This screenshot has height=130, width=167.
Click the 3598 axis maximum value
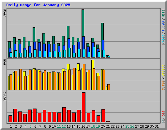pyautogui.click(x=5, y=13)
